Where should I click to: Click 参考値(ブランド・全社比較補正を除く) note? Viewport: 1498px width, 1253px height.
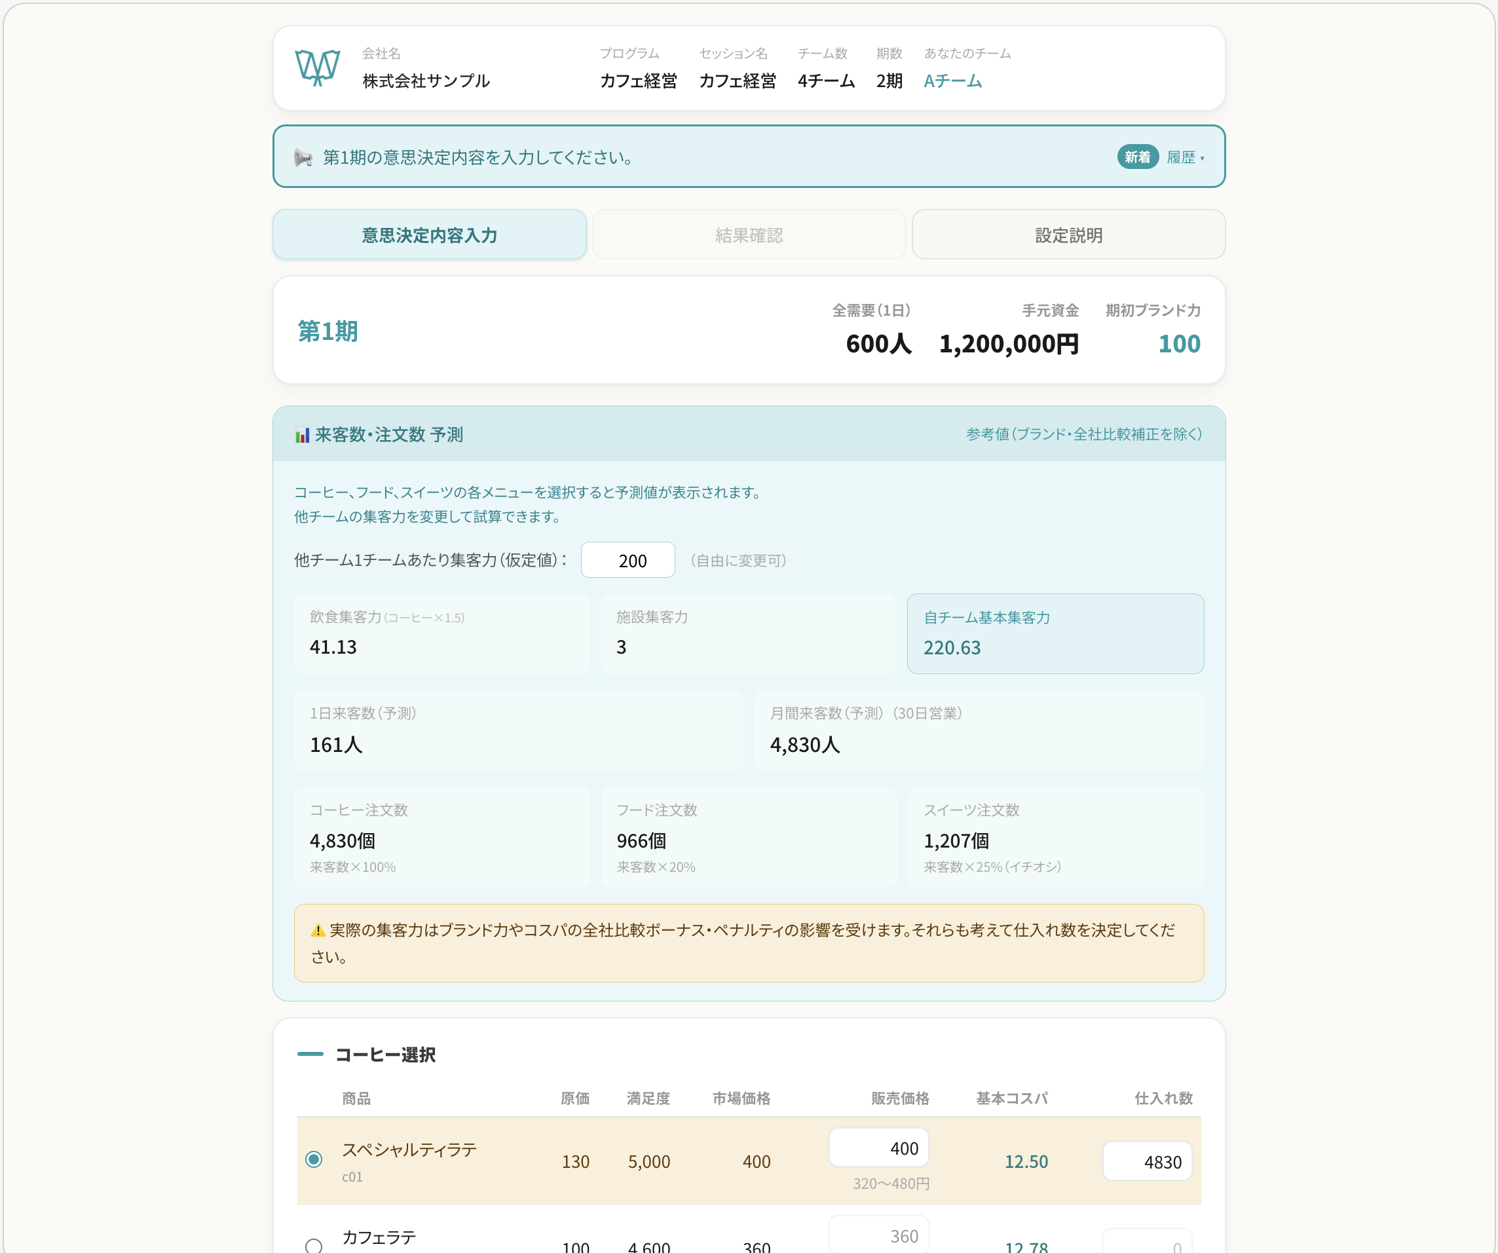coord(1084,434)
